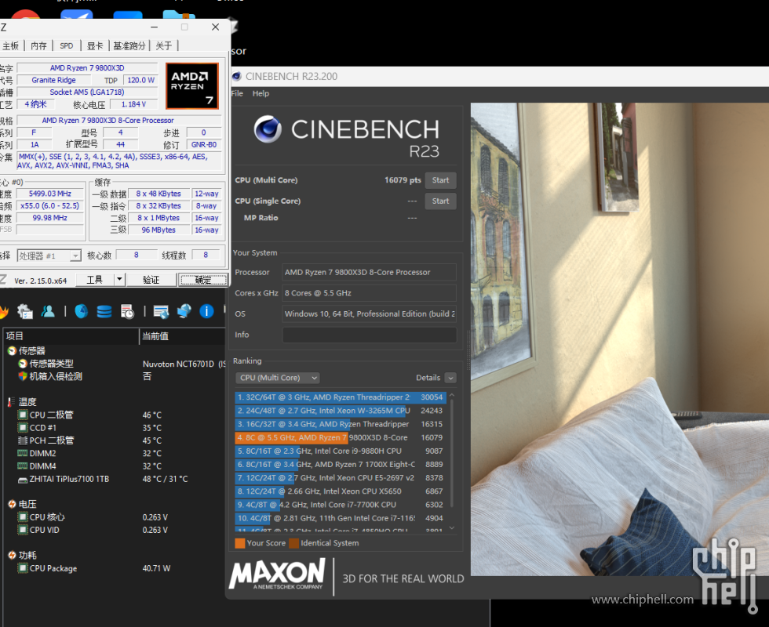Click the sensor icon beside 传感器 heading
This screenshot has width=769, height=627.
12,351
